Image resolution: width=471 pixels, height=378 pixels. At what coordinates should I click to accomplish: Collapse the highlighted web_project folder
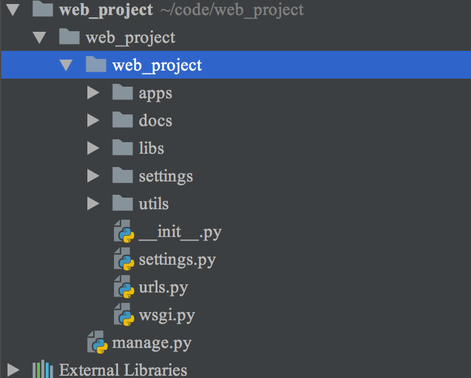(x=66, y=65)
